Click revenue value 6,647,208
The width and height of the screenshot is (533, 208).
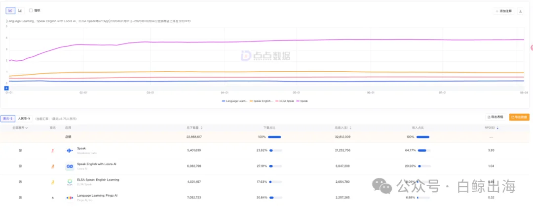pos(343,166)
